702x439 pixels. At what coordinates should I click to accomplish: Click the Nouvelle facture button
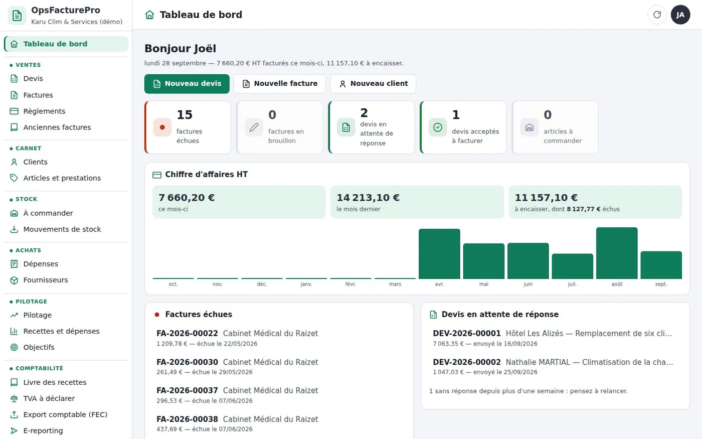tap(280, 84)
